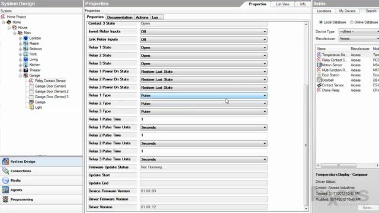
Task: Click the Light device icon in Garage
Action: click(x=31, y=107)
